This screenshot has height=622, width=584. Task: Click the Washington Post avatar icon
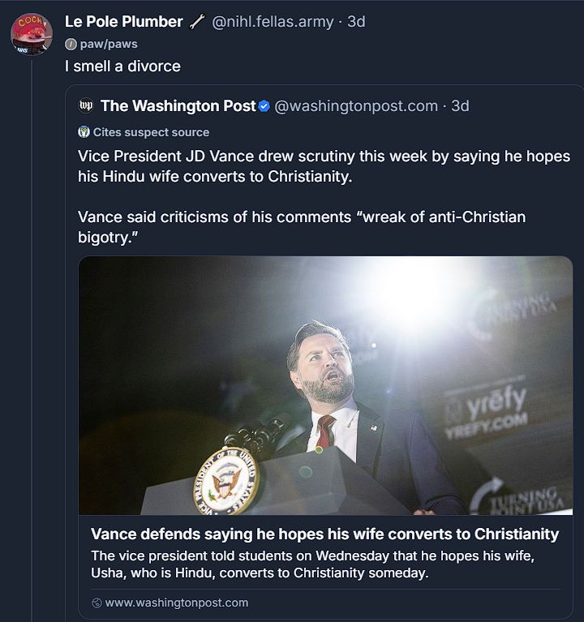(86, 106)
